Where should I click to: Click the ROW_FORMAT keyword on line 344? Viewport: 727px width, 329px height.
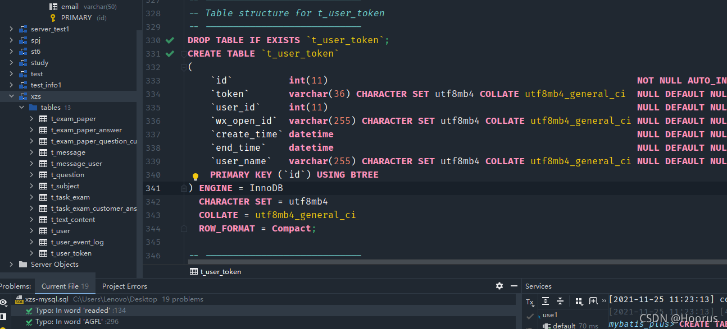pyautogui.click(x=227, y=229)
